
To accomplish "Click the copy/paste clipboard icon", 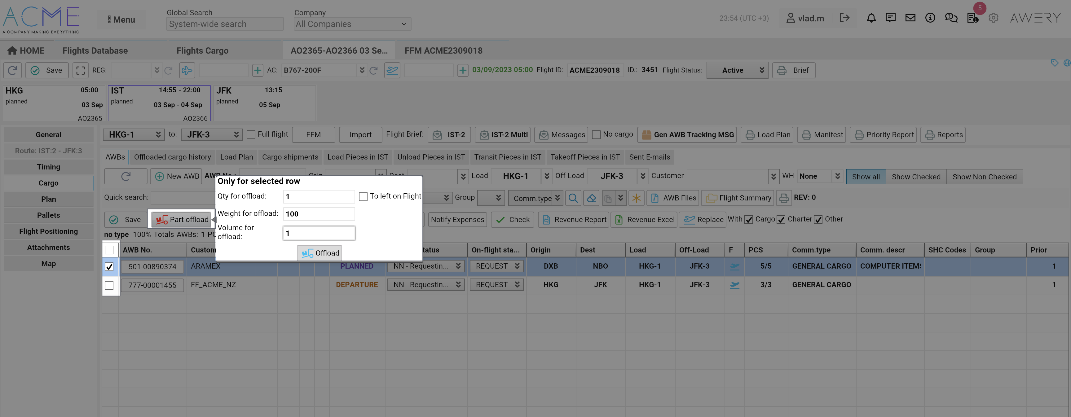I will tap(608, 198).
